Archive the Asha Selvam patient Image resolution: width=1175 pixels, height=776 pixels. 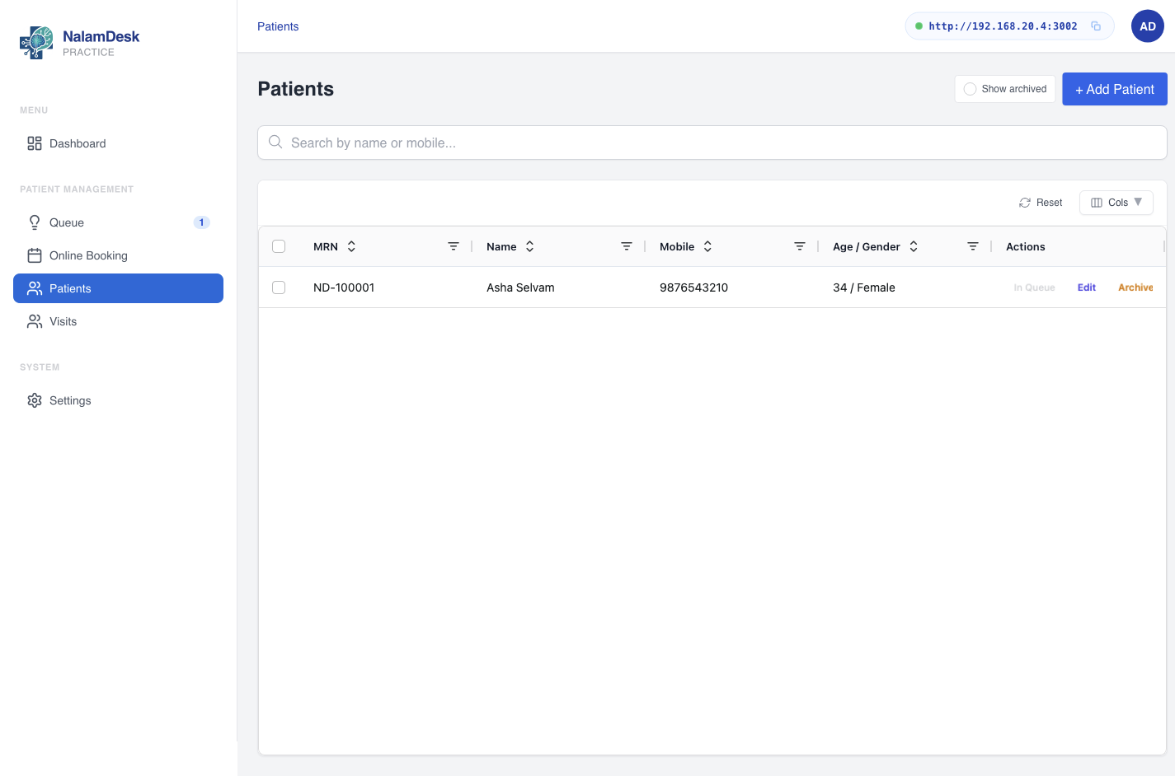point(1135,287)
